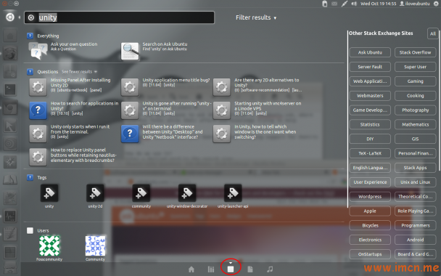The height and width of the screenshot is (276, 441).
Task: Click the Tags section header
Action: (x=41, y=177)
